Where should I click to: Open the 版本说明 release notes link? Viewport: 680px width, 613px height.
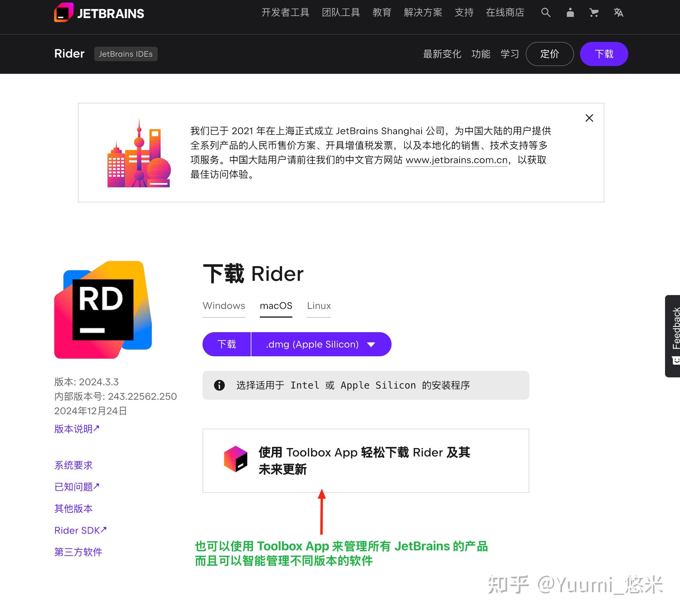tap(76, 429)
